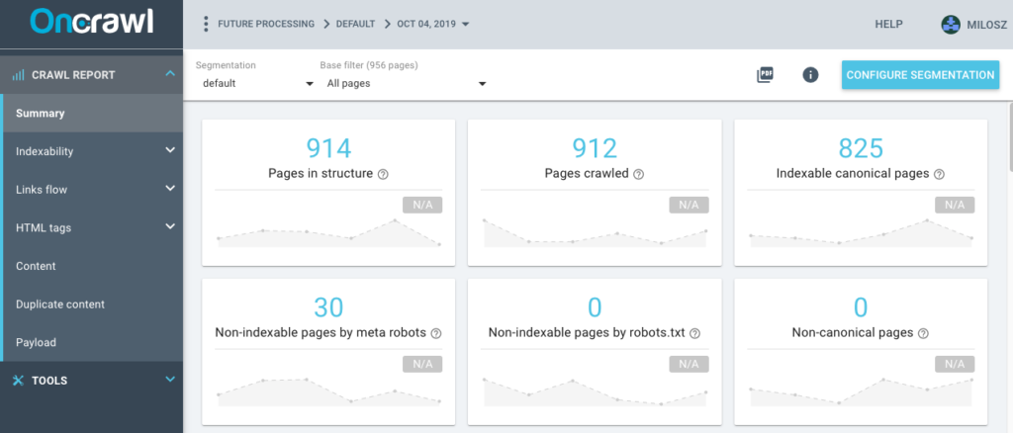Click N/A badge on Indexable canonical pages card
The height and width of the screenshot is (433, 1013).
point(955,206)
